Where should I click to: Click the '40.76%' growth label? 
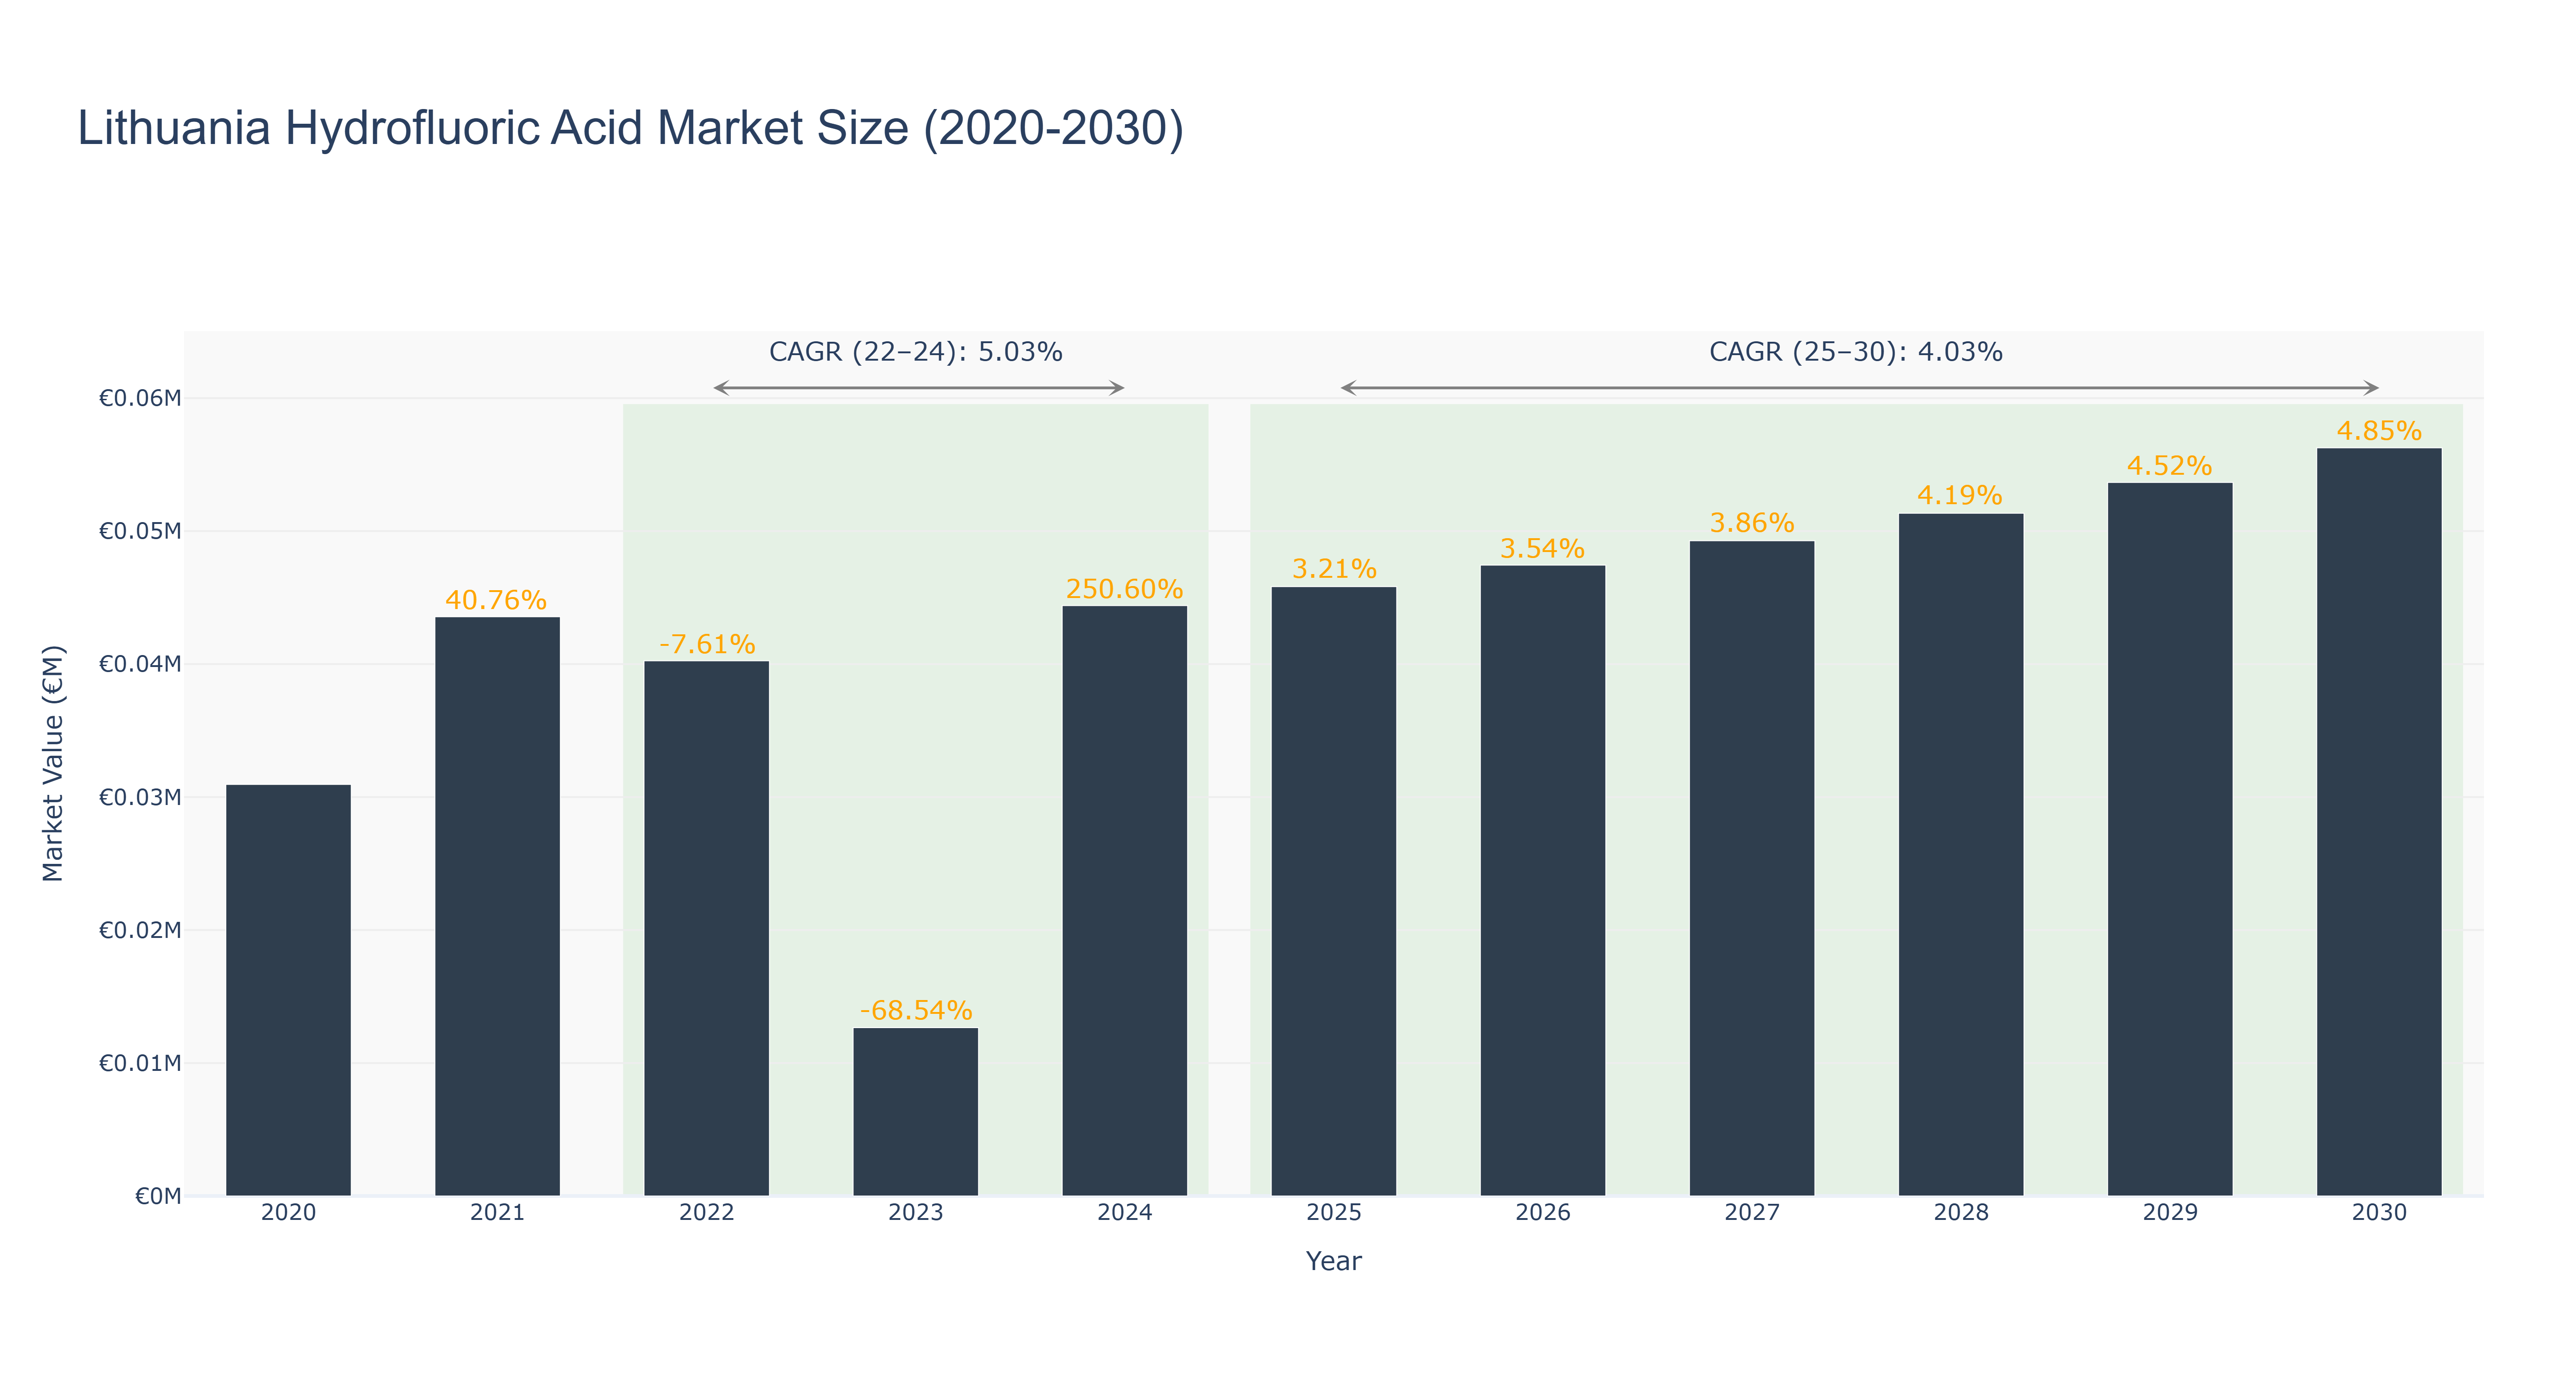coord(496,600)
